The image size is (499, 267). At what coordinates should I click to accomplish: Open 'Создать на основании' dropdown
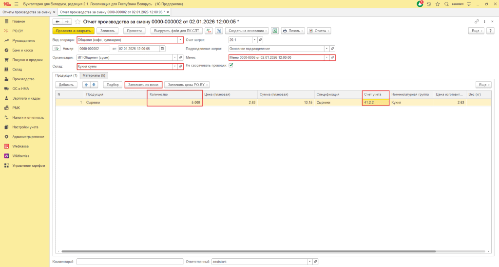click(x=247, y=31)
